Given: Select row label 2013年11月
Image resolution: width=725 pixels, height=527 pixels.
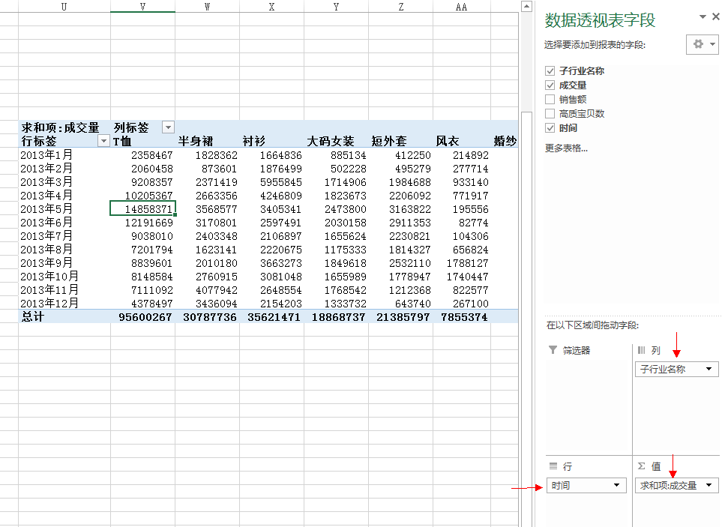Looking at the screenshot, I should point(64,290).
